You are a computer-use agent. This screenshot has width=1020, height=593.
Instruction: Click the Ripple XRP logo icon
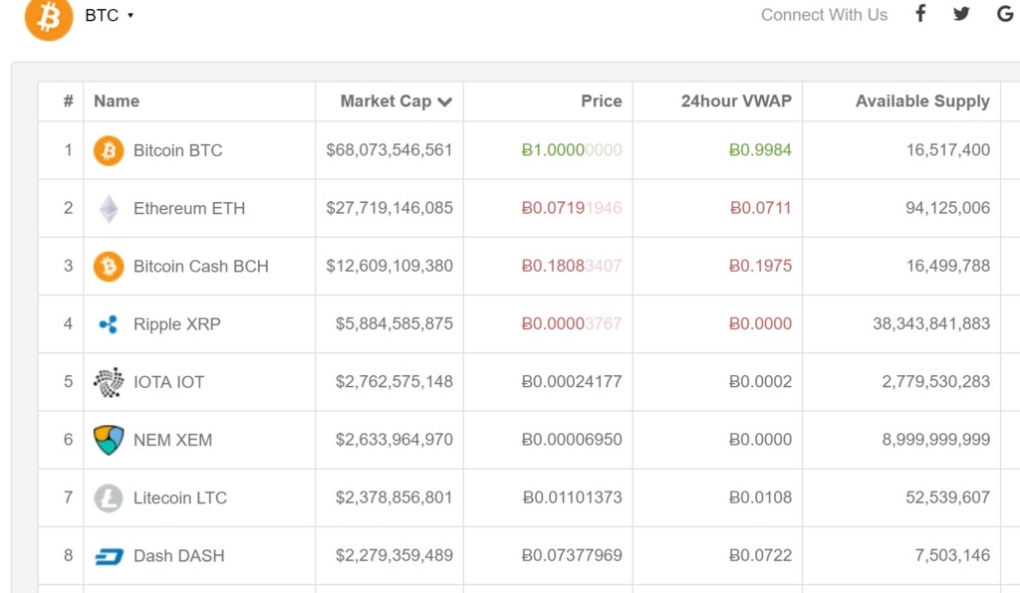coord(108,324)
